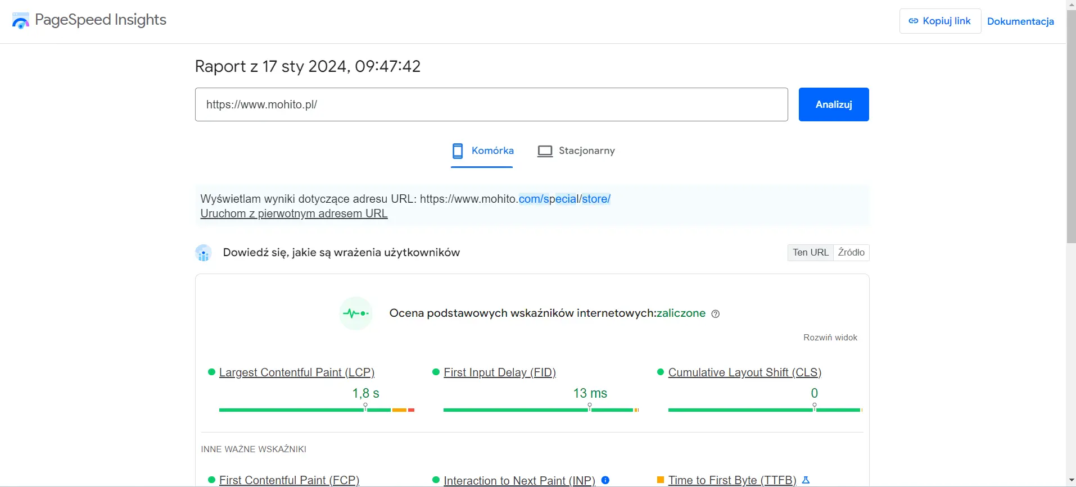This screenshot has height=487, width=1076.
Task: Click the CLS value 0
Action: click(814, 393)
